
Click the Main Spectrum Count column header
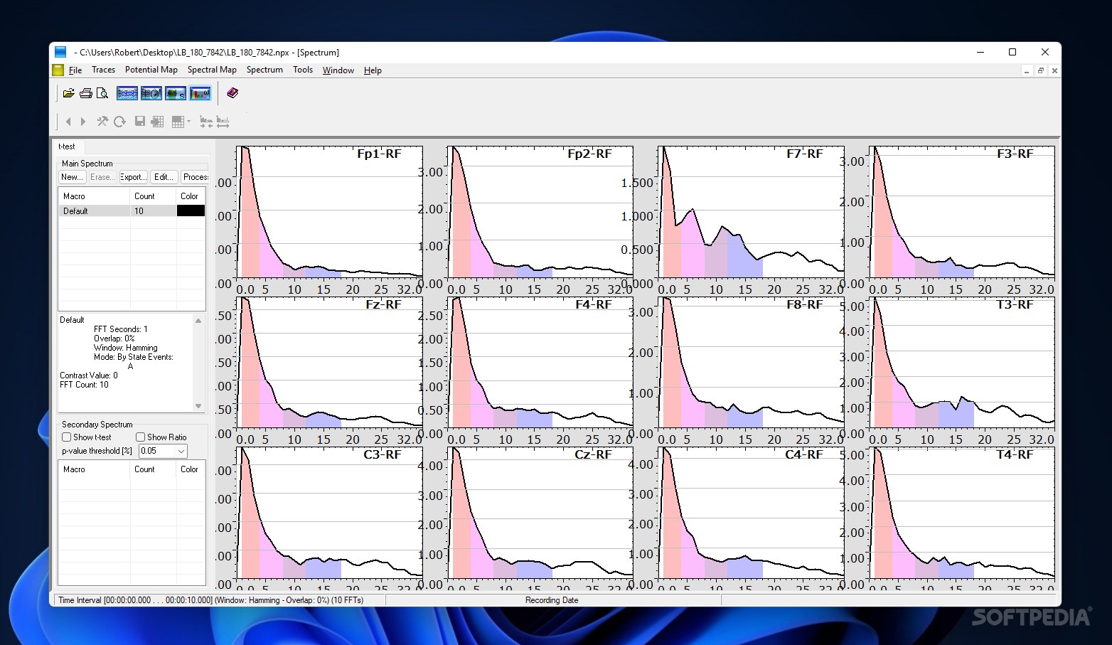[x=153, y=196]
